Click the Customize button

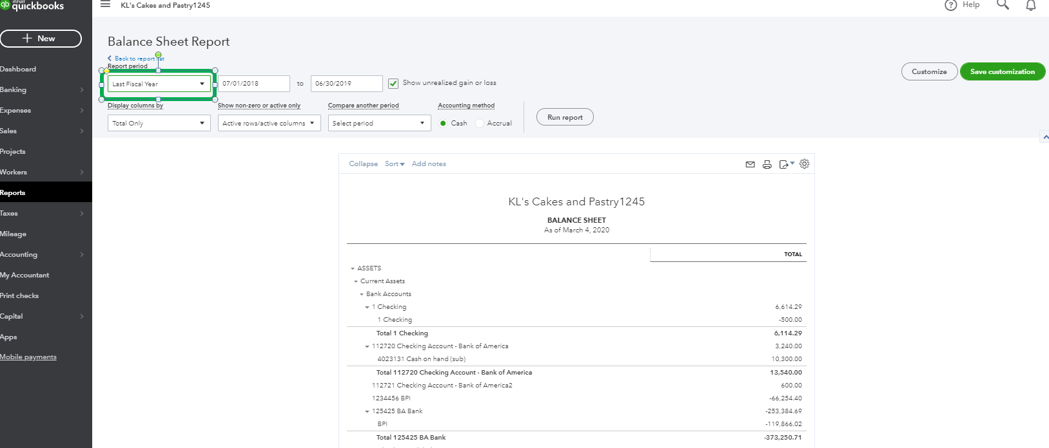pyautogui.click(x=929, y=71)
